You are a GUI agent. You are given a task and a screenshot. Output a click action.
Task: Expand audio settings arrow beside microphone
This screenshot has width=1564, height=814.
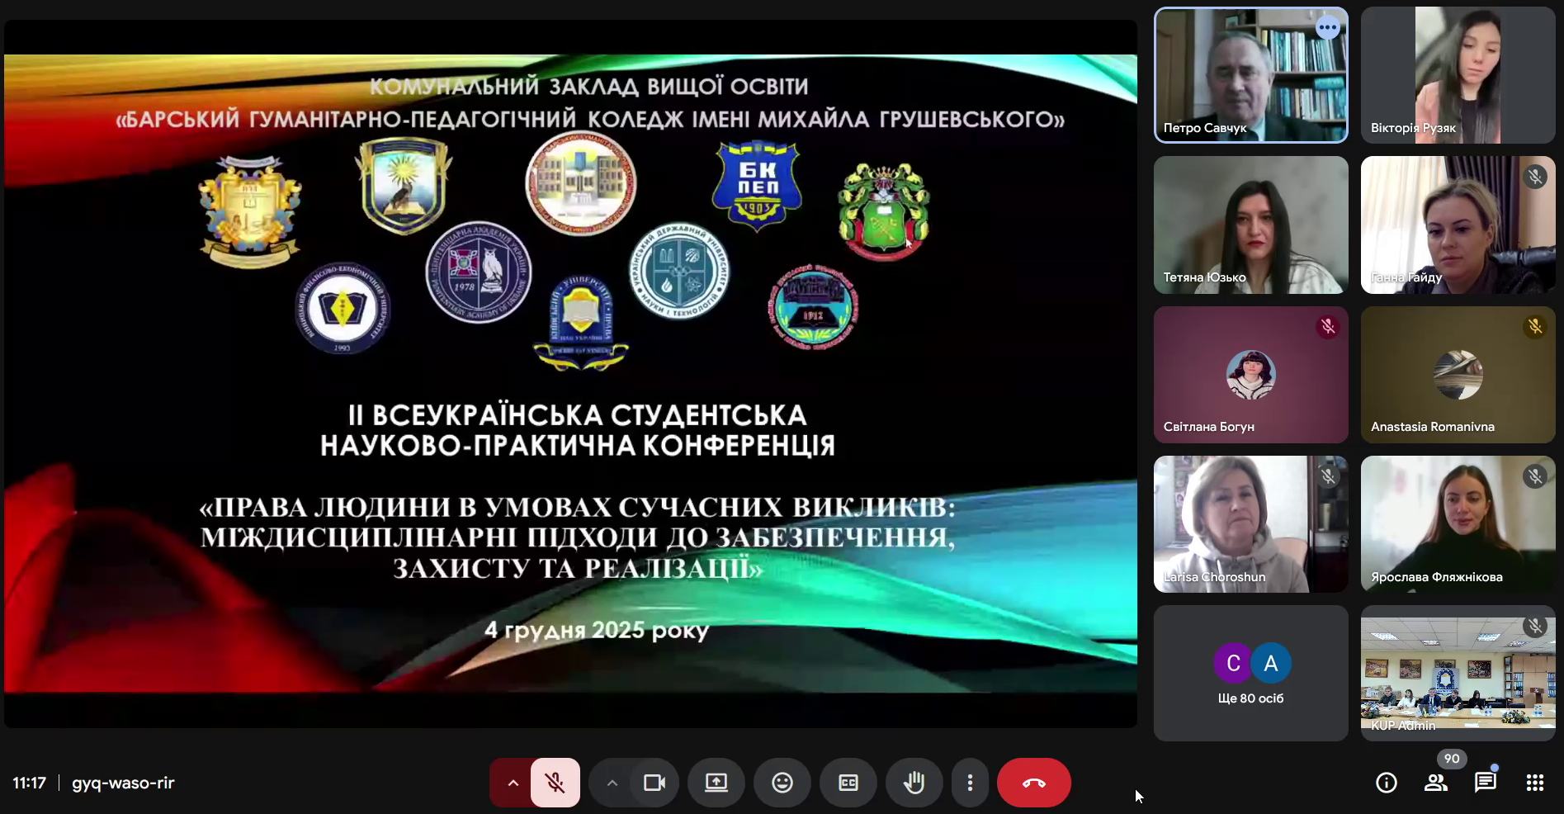(x=513, y=783)
